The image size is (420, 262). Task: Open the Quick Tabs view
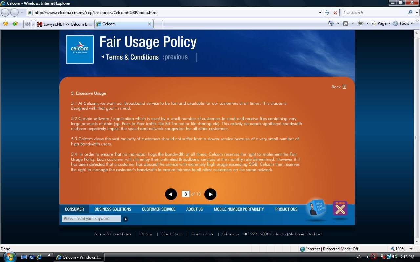[x=27, y=24]
